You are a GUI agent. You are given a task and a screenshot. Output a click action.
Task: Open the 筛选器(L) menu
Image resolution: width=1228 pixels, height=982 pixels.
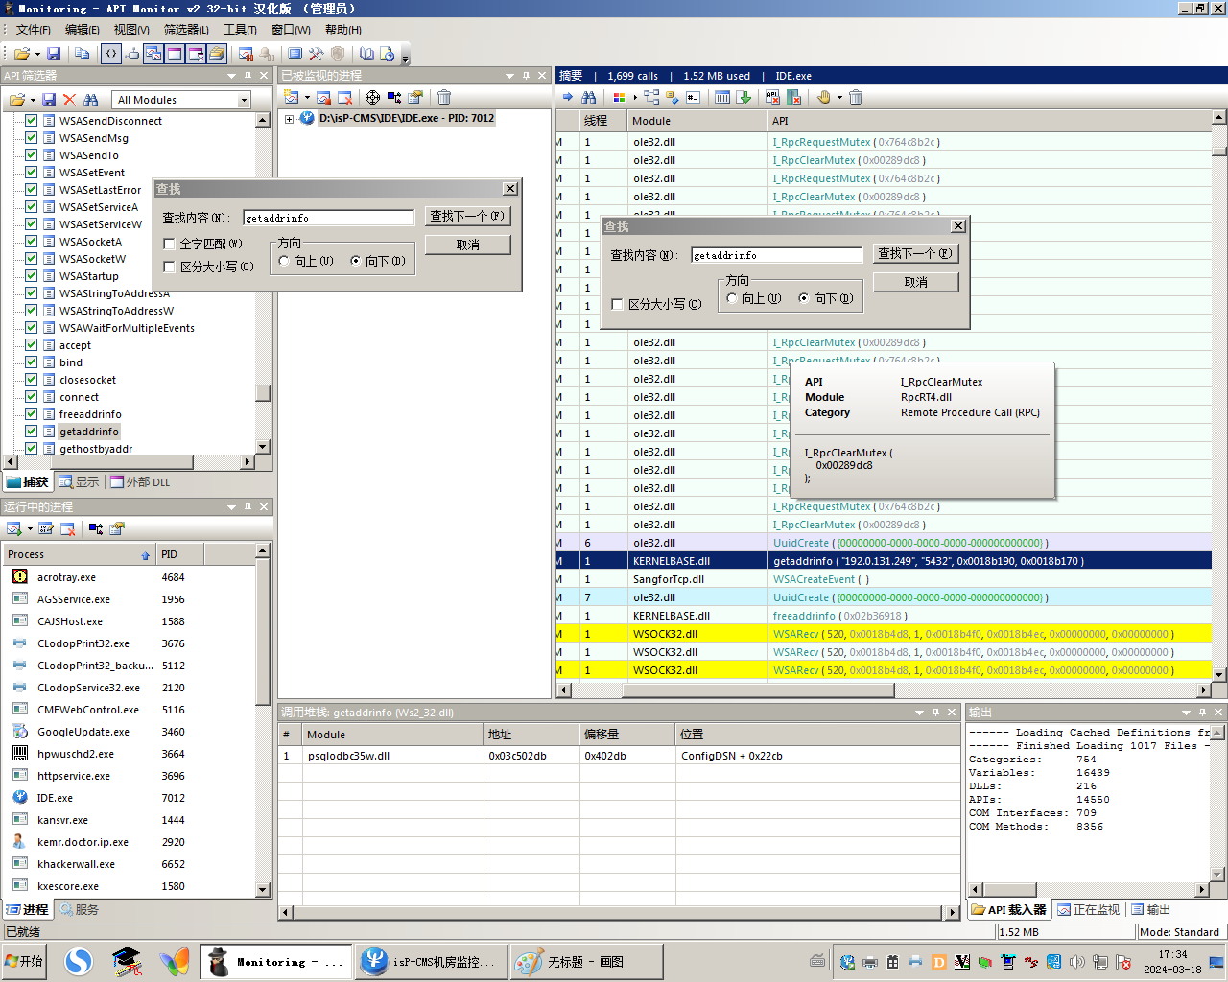(x=186, y=30)
